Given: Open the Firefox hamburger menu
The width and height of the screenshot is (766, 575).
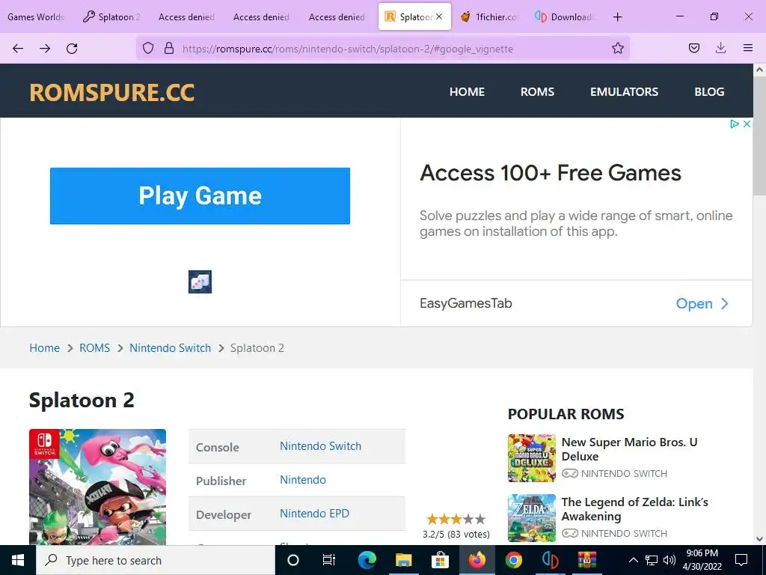Looking at the screenshot, I should [x=748, y=48].
